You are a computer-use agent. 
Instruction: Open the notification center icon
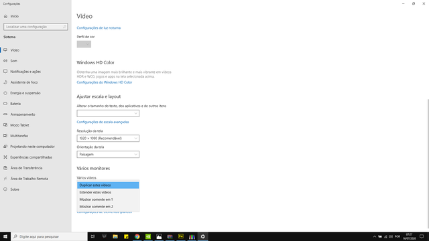422,236
